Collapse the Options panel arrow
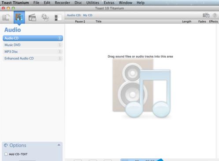Viewport: 219px width, 161px height. pos(59,145)
